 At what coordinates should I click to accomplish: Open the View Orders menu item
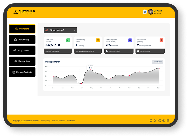(x=22, y=40)
